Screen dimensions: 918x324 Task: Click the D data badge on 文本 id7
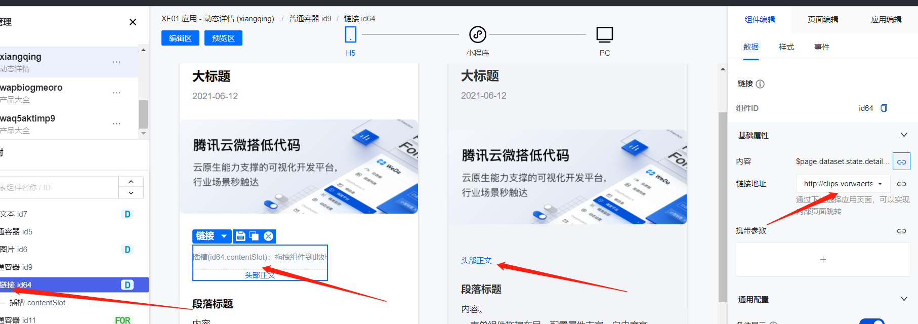[128, 214]
